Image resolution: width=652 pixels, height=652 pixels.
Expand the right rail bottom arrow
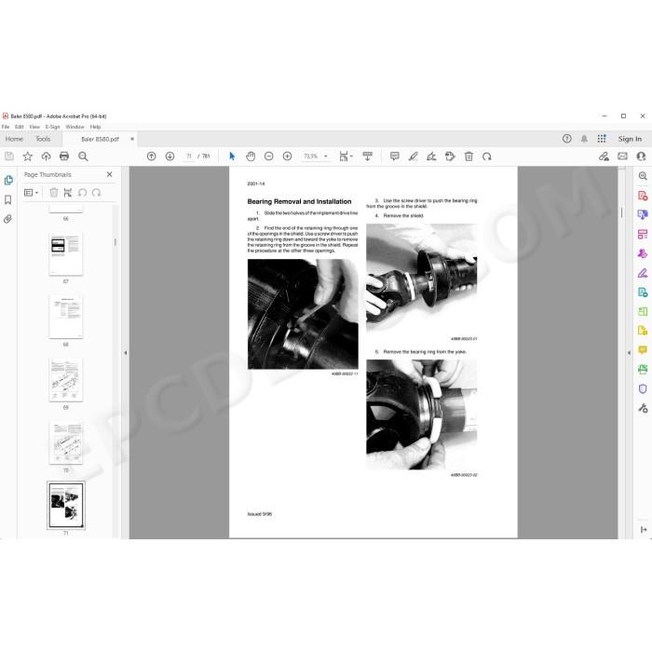tap(644, 529)
